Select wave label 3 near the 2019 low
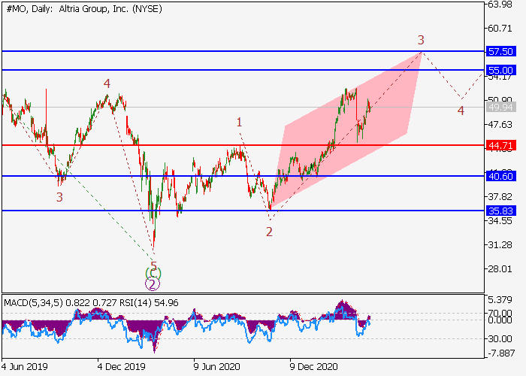526x376 pixels. 59,197
